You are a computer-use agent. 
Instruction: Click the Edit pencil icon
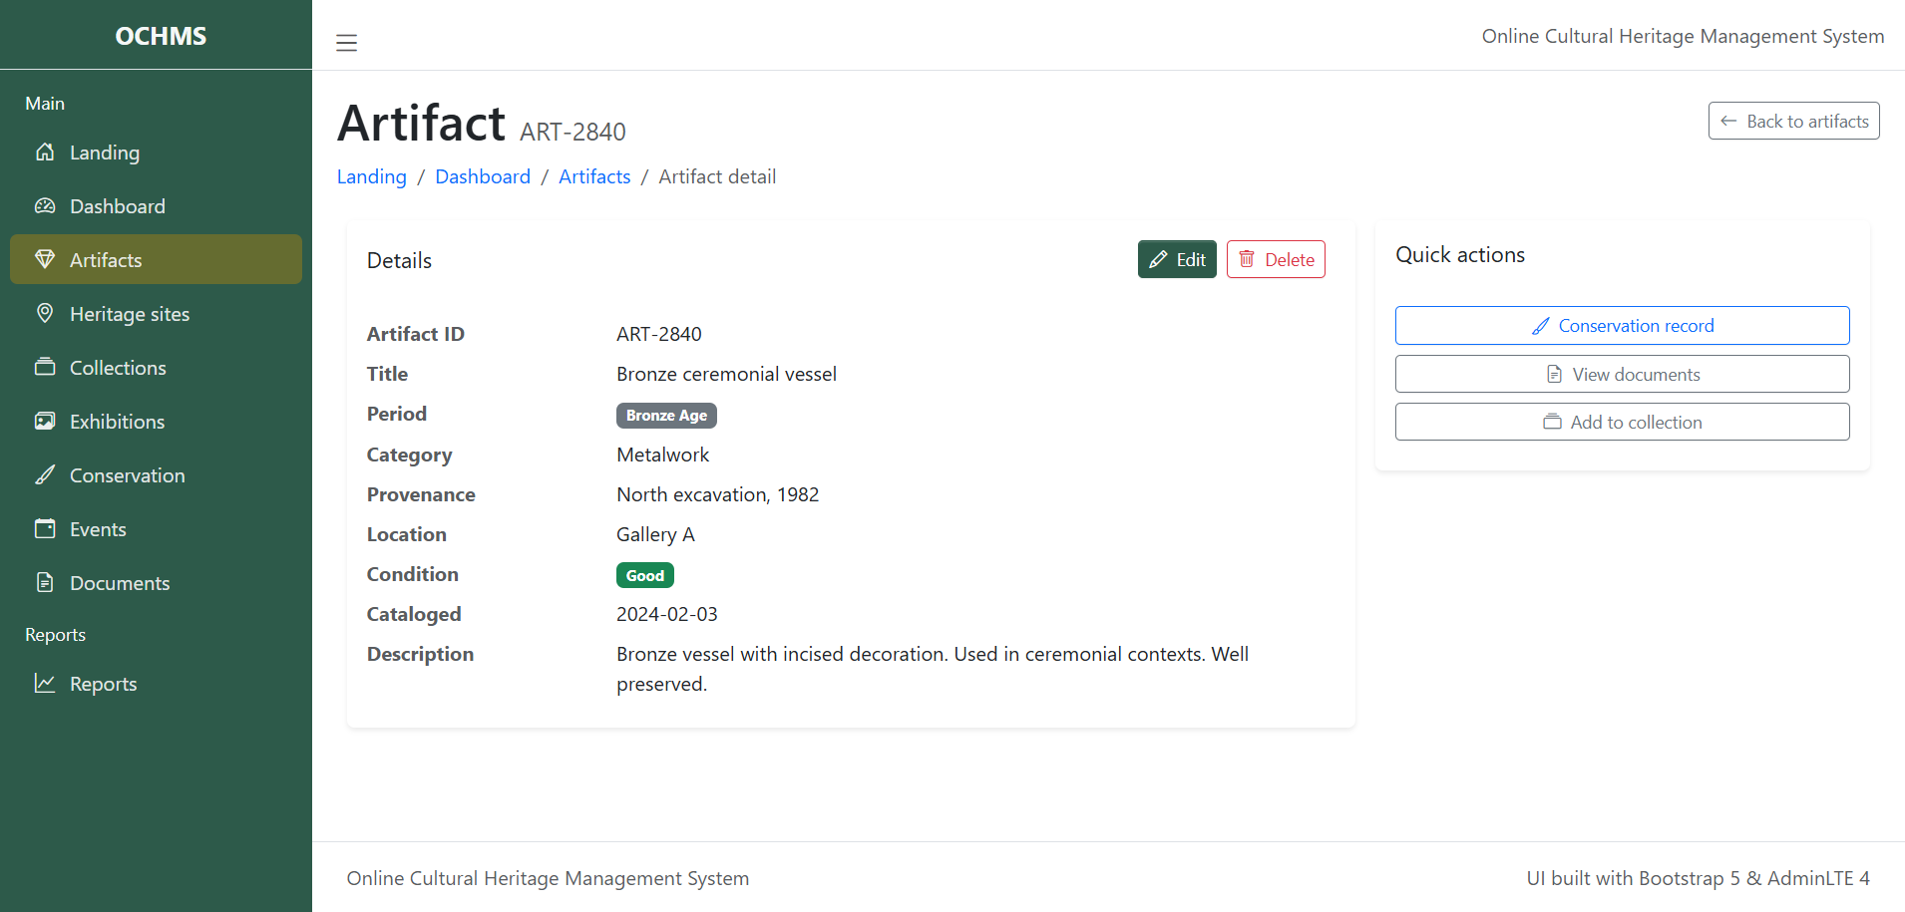click(x=1159, y=259)
